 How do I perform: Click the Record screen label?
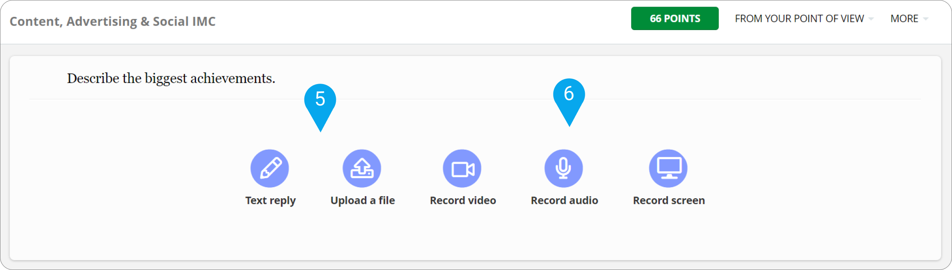(x=669, y=201)
